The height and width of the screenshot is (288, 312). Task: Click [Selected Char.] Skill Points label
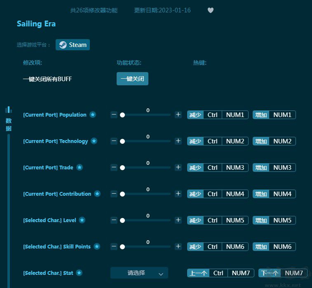coord(57,247)
